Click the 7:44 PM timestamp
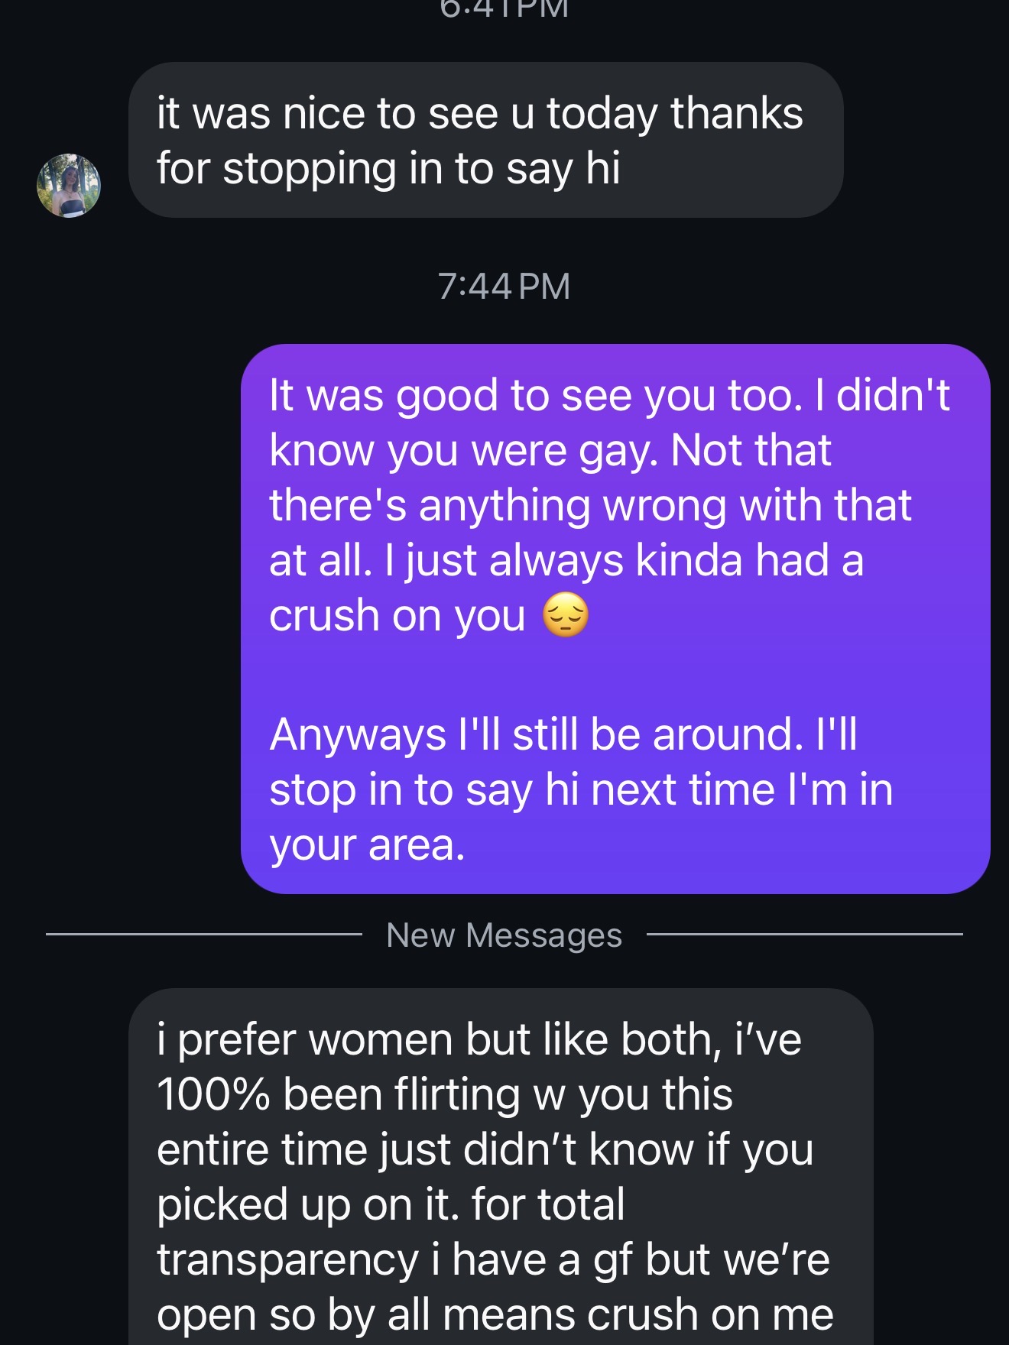This screenshot has height=1345, width=1009. tap(504, 287)
